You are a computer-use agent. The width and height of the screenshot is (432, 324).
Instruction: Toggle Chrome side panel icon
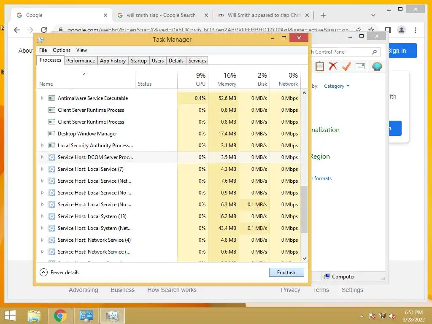coord(388,30)
